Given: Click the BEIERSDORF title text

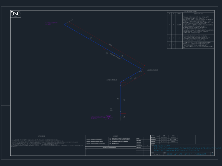Looking at the screenshot, I should tap(162, 146).
